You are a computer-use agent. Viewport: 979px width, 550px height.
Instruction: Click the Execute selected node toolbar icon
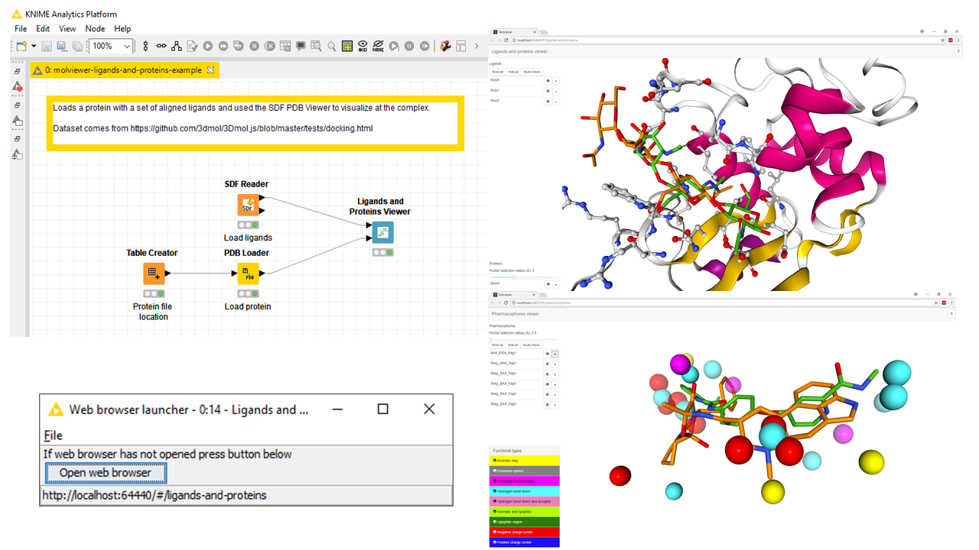207,47
